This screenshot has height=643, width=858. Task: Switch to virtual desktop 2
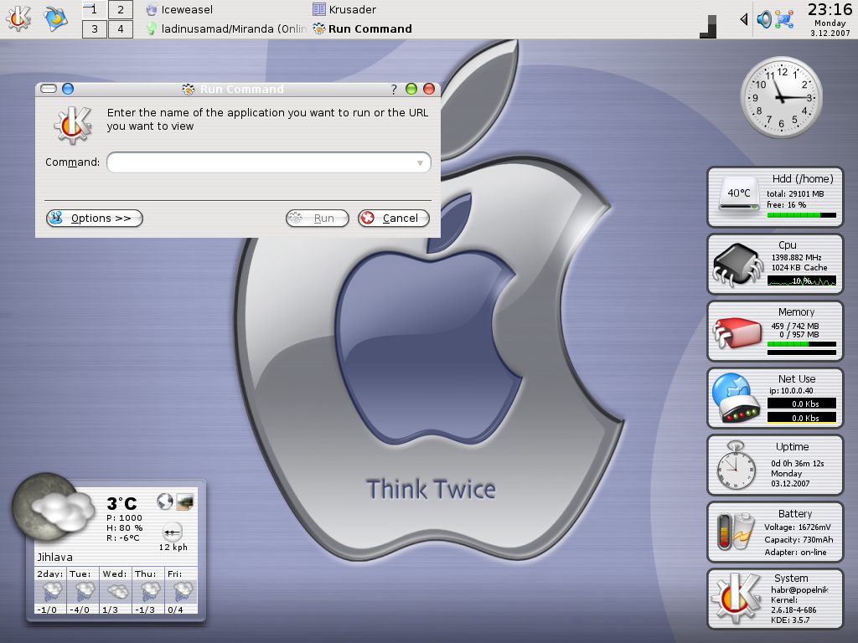(x=121, y=9)
